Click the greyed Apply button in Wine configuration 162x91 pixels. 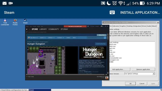point(153,83)
